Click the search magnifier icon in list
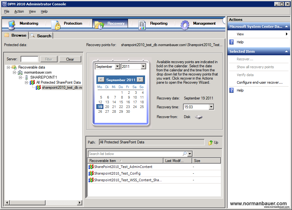 click(185, 154)
